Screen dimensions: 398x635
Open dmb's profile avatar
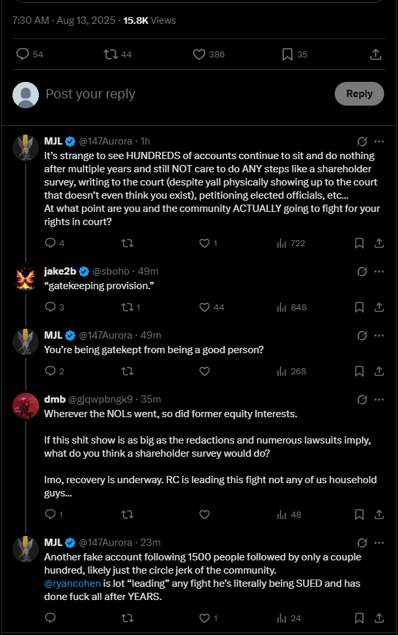click(x=26, y=405)
